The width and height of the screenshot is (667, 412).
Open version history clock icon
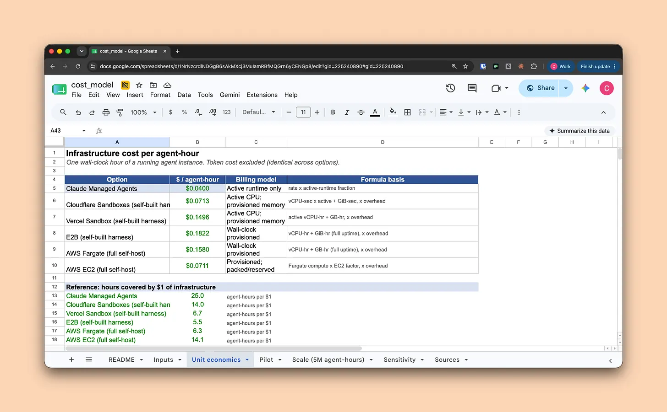coord(450,88)
